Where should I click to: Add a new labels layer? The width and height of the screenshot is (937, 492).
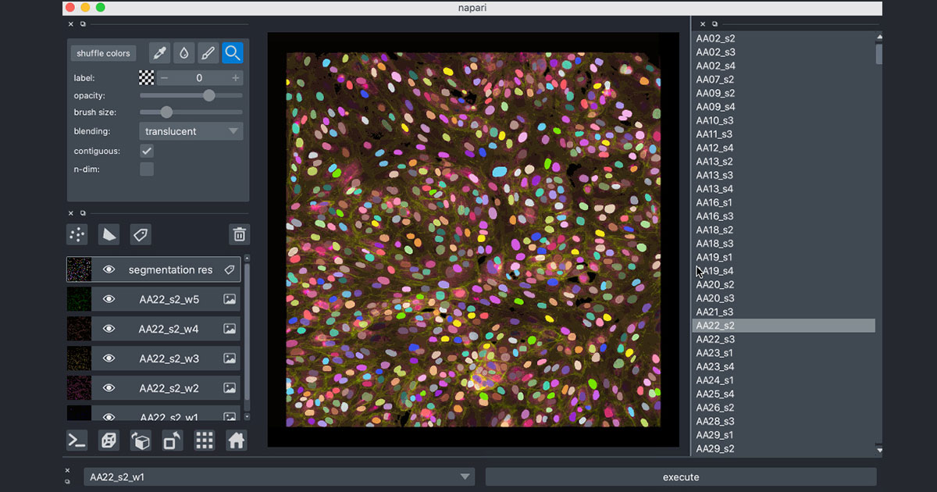click(x=141, y=234)
